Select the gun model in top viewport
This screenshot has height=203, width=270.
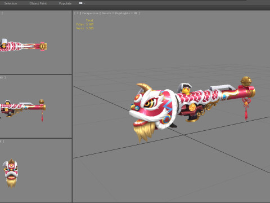(23, 45)
